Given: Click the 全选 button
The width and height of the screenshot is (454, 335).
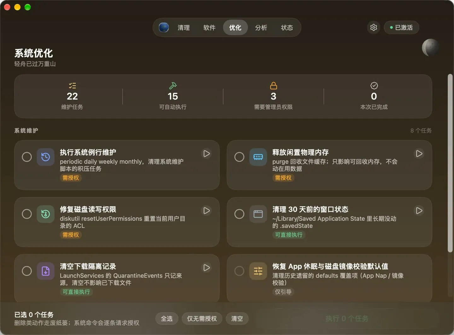Looking at the screenshot, I should click(167, 319).
